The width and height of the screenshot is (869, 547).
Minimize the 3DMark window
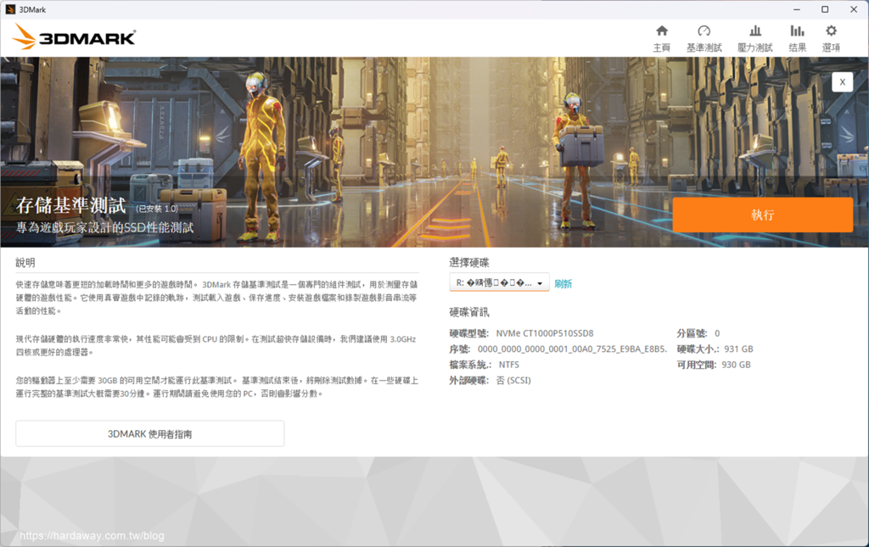[x=796, y=9]
